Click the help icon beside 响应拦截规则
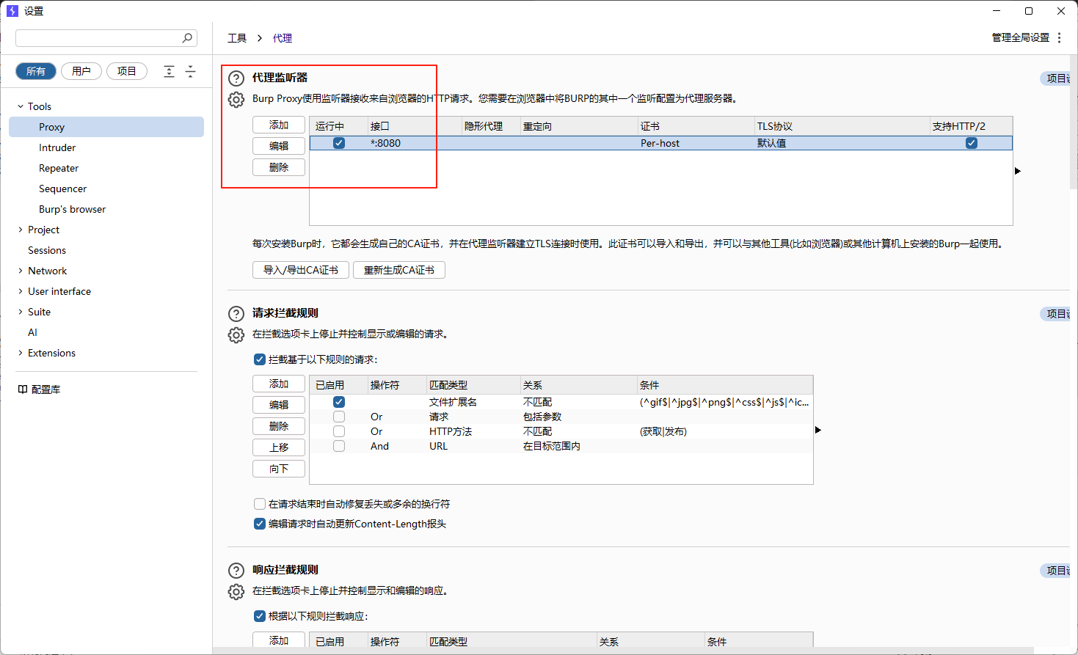 (236, 571)
